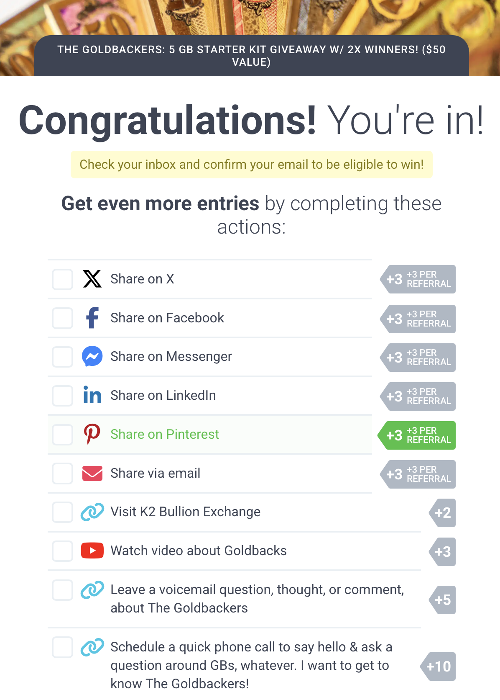Click the Pinterest logo icon
The image size is (500, 700).
tap(92, 434)
